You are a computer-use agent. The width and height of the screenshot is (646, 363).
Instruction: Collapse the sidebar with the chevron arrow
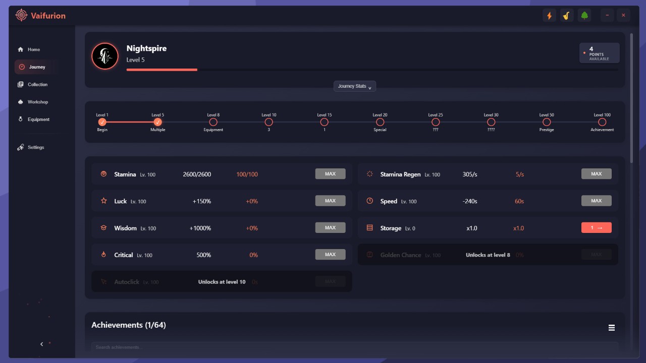pos(42,344)
